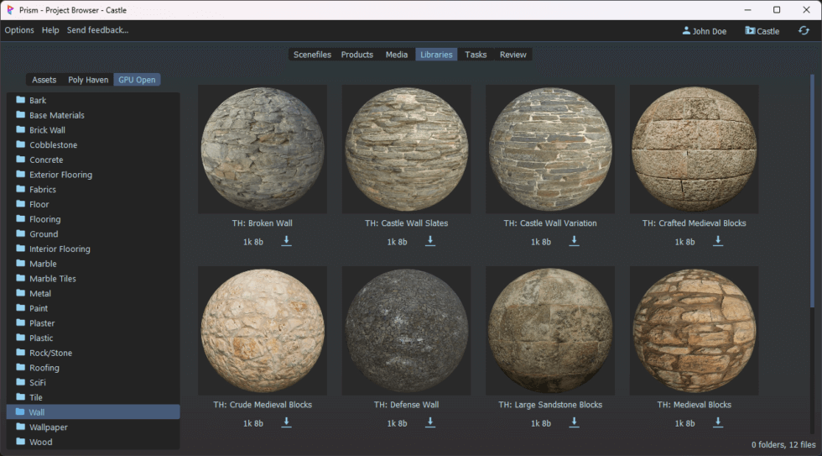This screenshot has height=456, width=822.
Task: Select the Poly Haven library tab
Action: [88, 80]
